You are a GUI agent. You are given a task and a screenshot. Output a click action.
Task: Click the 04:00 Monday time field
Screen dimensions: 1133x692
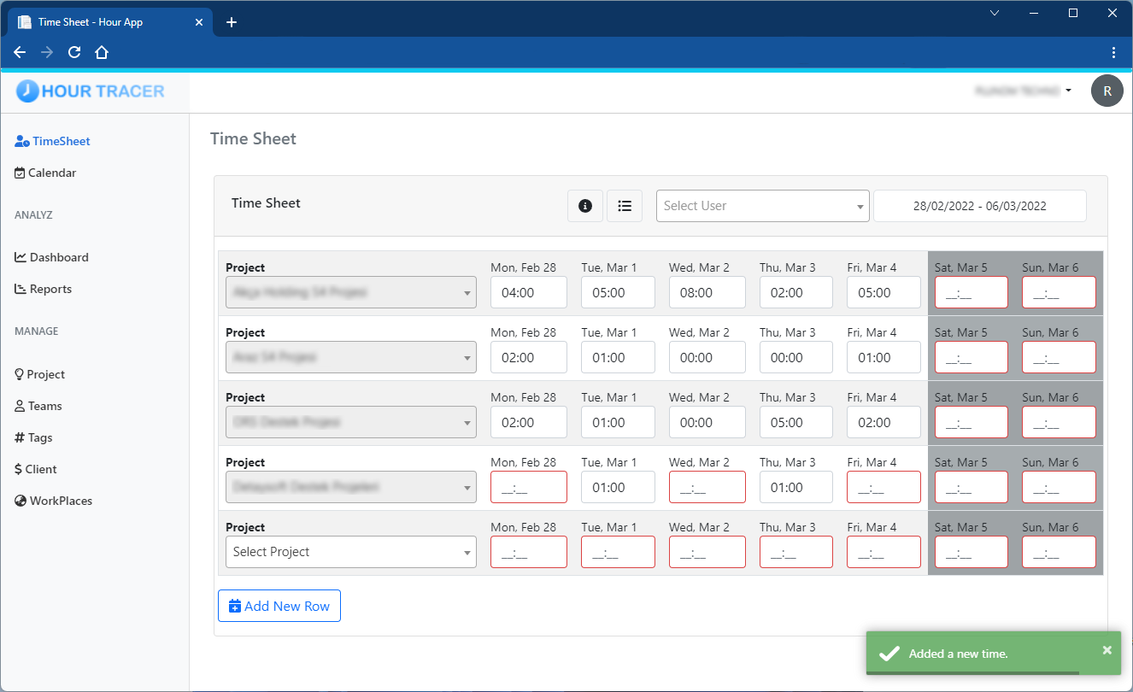click(x=529, y=292)
